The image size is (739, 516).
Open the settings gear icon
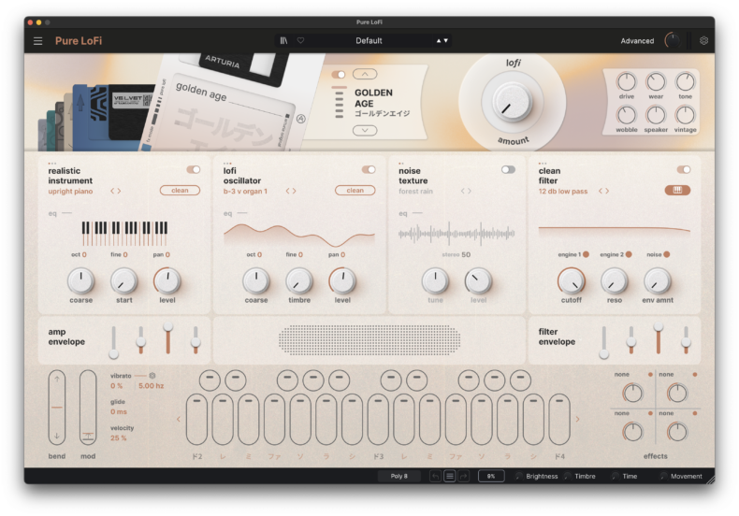(703, 41)
